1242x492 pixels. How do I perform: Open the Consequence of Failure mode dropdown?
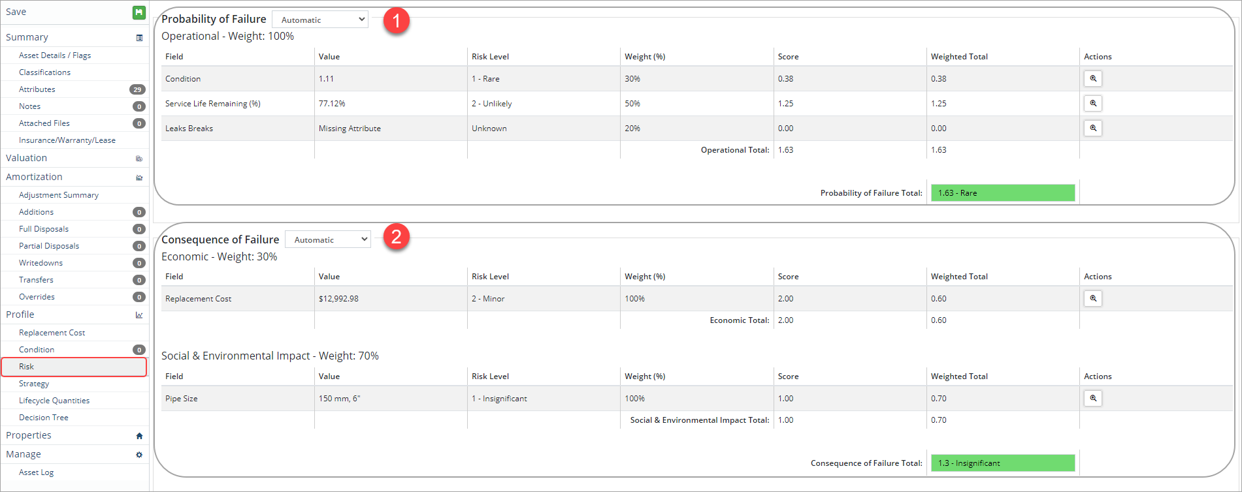[328, 239]
